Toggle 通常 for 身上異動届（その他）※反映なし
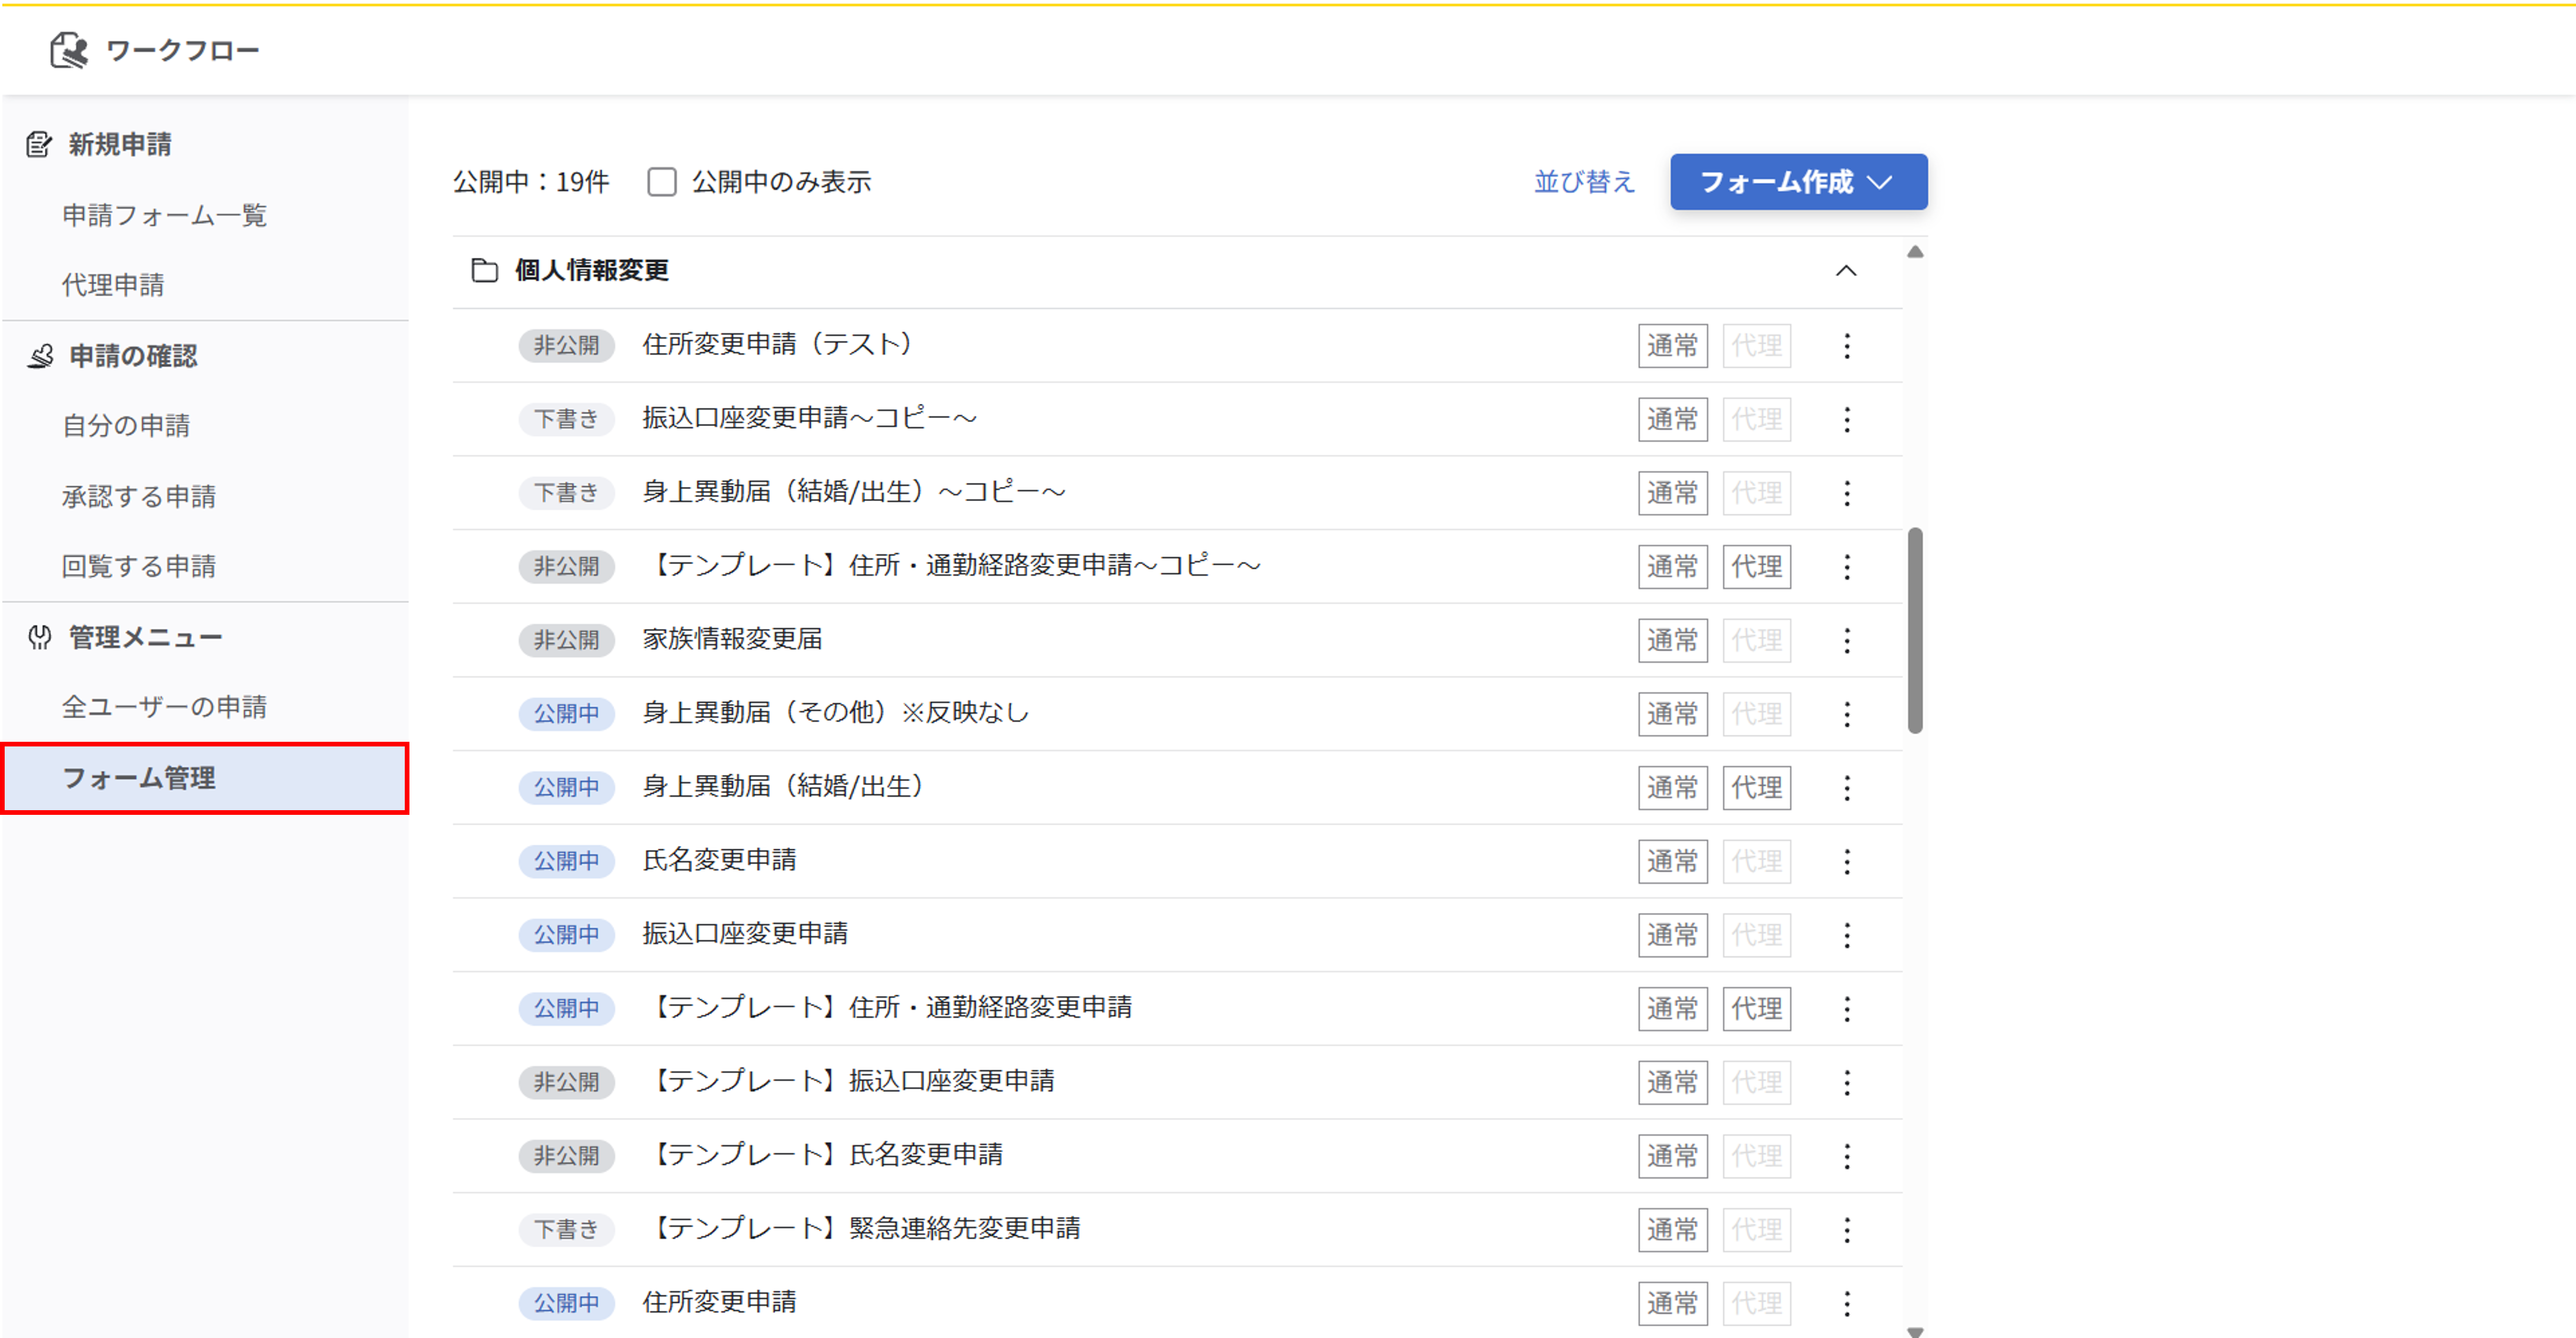Image resolution: width=2576 pixels, height=1338 pixels. click(x=1672, y=714)
